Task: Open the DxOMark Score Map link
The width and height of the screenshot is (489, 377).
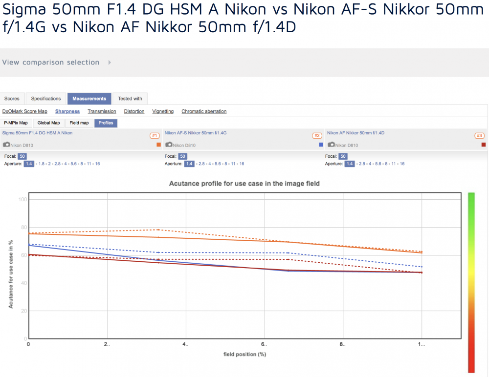Action: coord(25,111)
